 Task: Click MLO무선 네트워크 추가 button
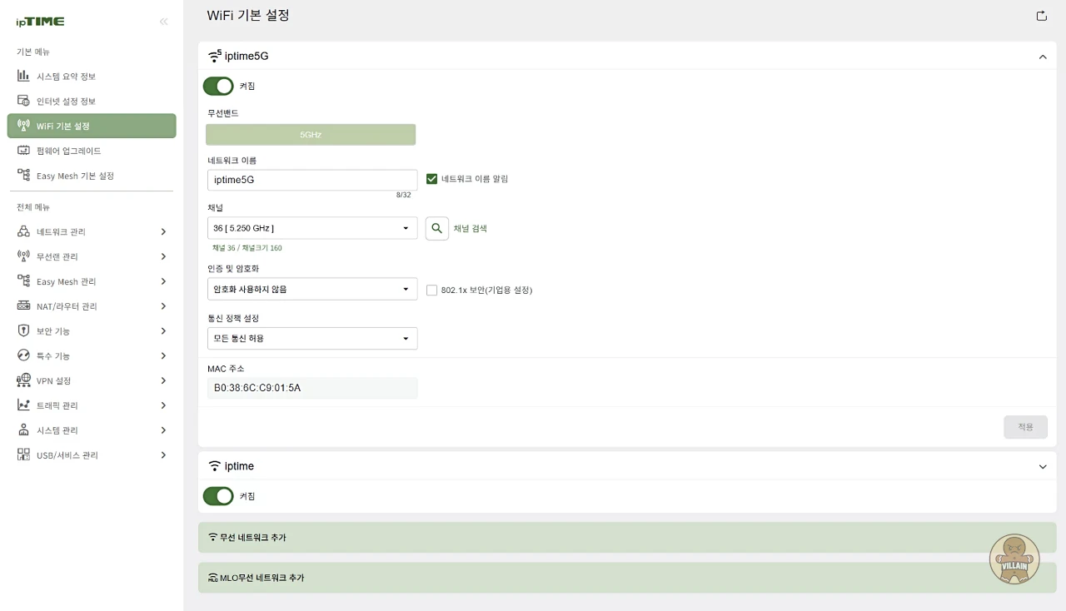tap(627, 578)
